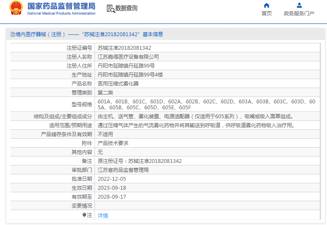Image resolution: width=327 pixels, height=225 pixels.
Task: Select expiry date 2028-09-17
Action: 112,197
